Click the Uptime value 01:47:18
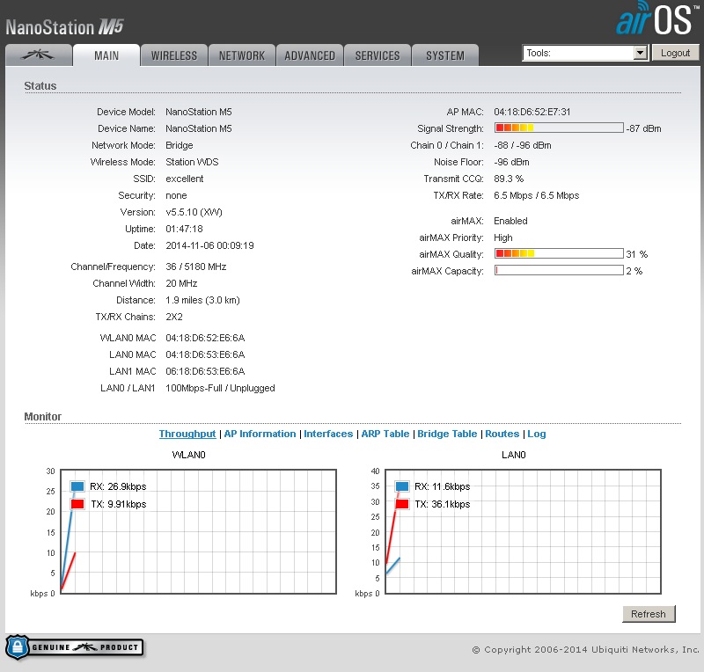Viewport: 704px width, 672px height. tap(184, 229)
